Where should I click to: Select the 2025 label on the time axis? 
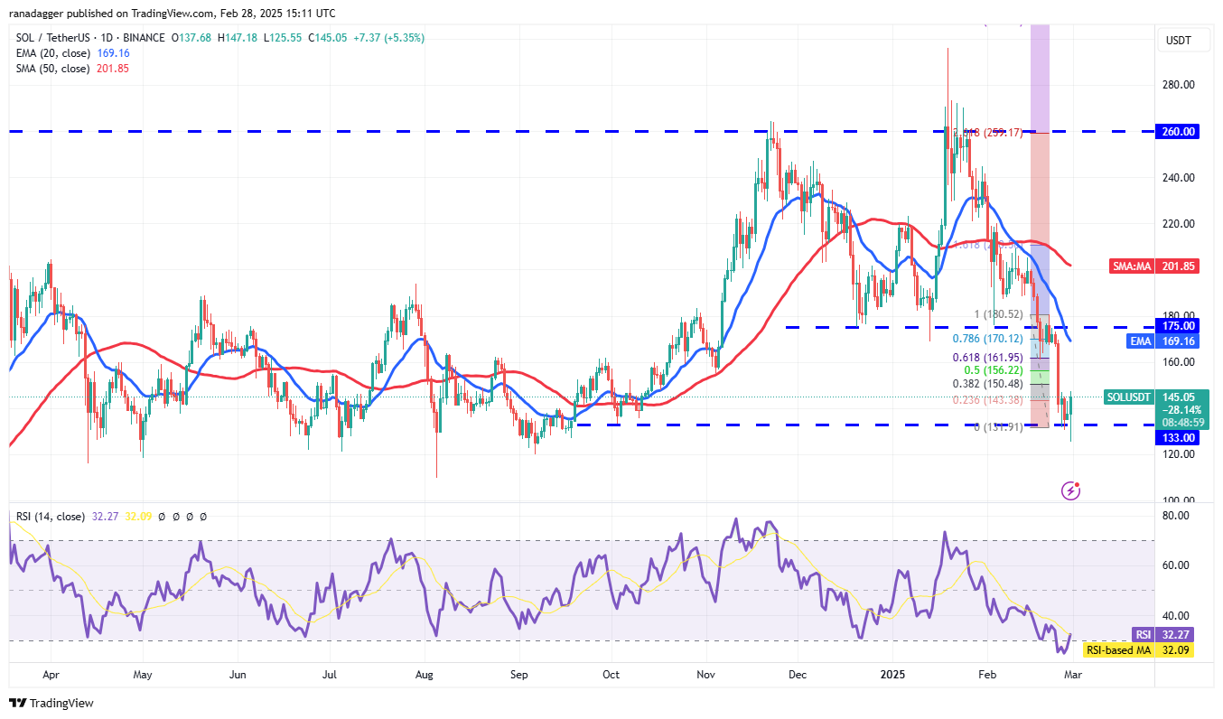[892, 675]
